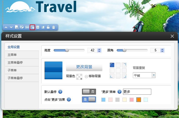This screenshot has width=179, height=118.
Task: Pick the gray color swatch
Action: click(117, 100)
